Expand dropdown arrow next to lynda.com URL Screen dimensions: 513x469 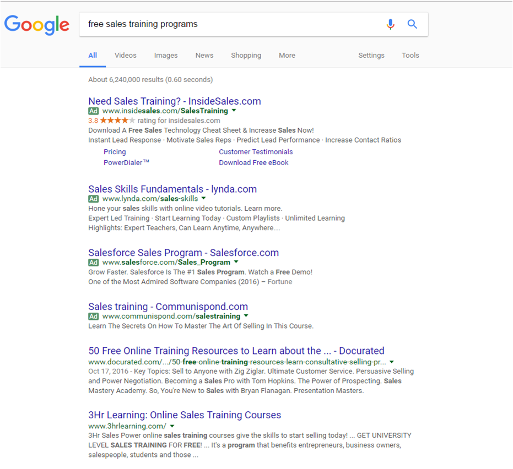point(203,198)
